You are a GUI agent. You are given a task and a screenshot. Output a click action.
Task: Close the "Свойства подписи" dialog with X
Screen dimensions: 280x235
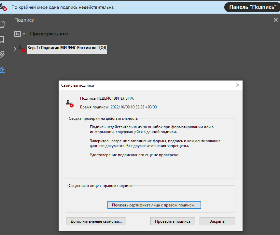coord(238,85)
